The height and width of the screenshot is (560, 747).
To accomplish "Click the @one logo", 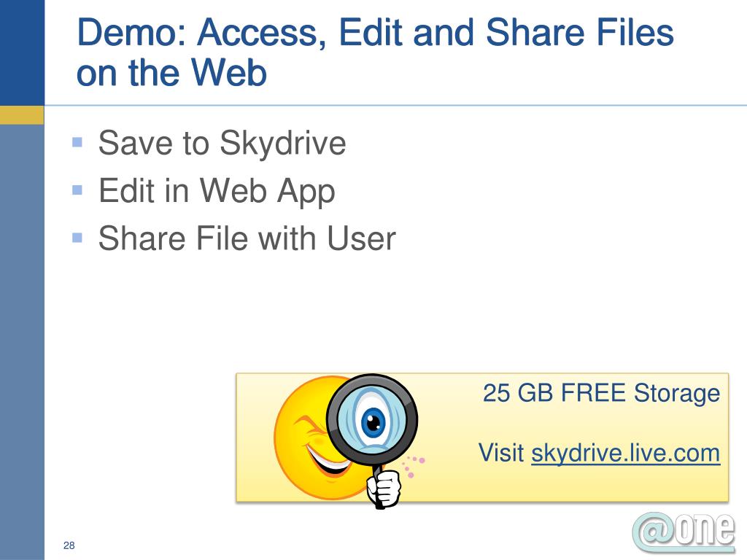I will 684,532.
